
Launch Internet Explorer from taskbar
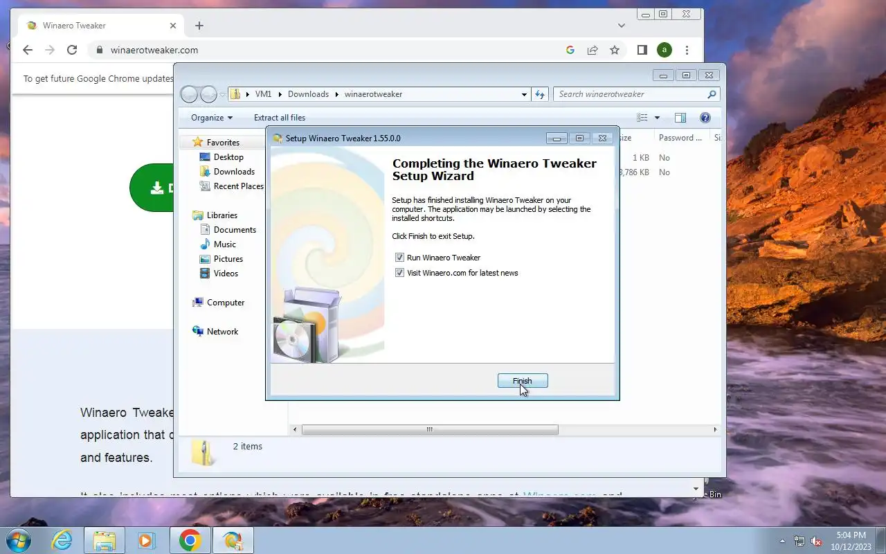click(x=62, y=540)
